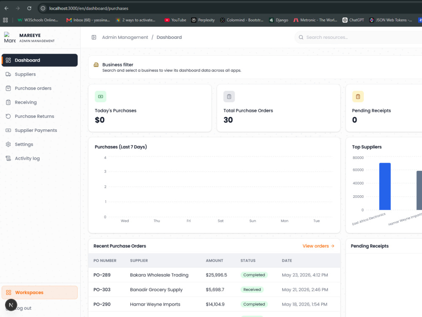Select Dashboard in the sidebar

[40, 60]
